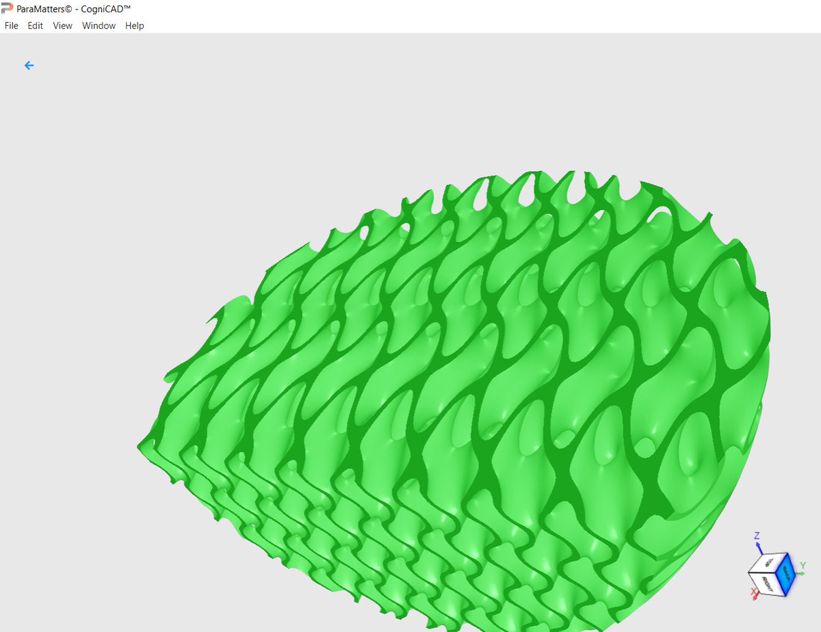Viewport: 821px width, 632px height.
Task: Open the File menu
Action: coord(12,25)
